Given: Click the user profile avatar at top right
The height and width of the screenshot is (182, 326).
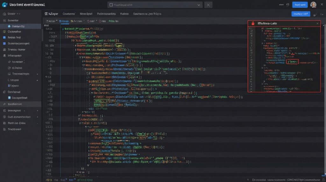Looking at the screenshot, I should pos(313,4).
